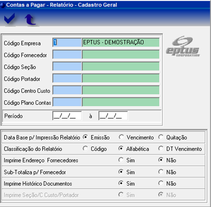Click the window title bar icon
This screenshot has width=211, height=207.
[3, 5]
